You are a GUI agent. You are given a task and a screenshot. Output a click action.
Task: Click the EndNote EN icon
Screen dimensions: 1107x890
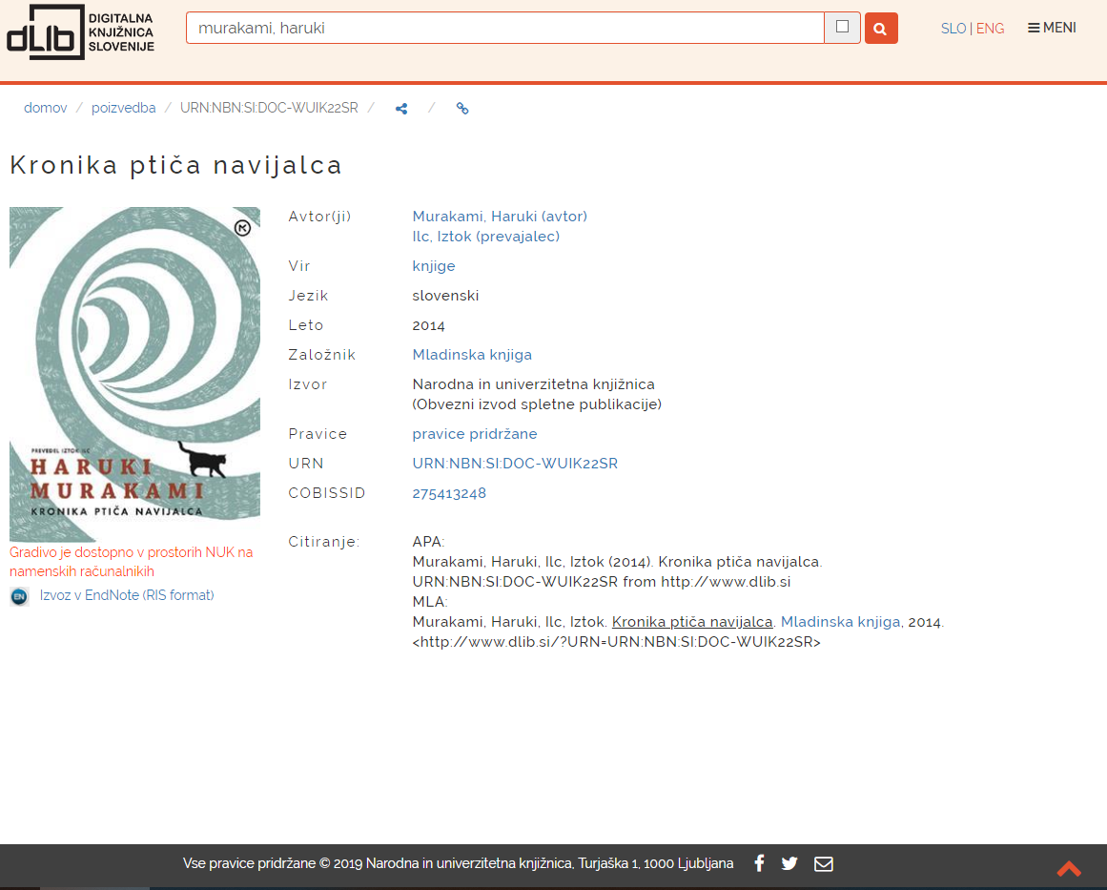pyautogui.click(x=19, y=596)
